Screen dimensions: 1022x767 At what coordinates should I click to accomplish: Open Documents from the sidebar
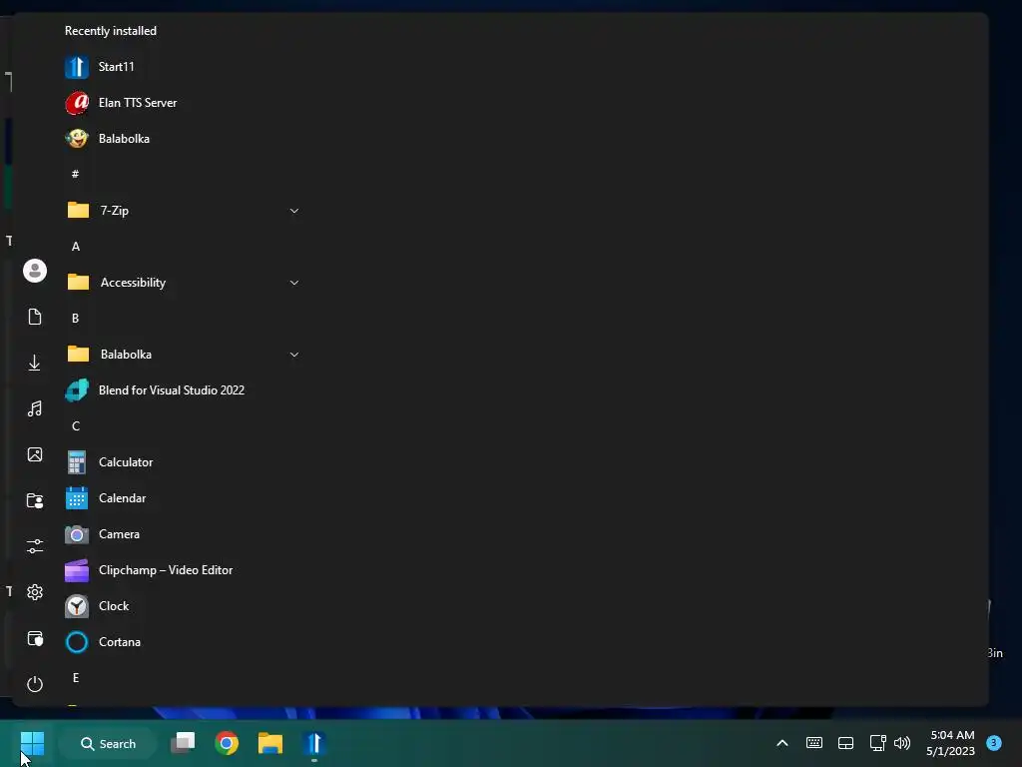(35, 317)
